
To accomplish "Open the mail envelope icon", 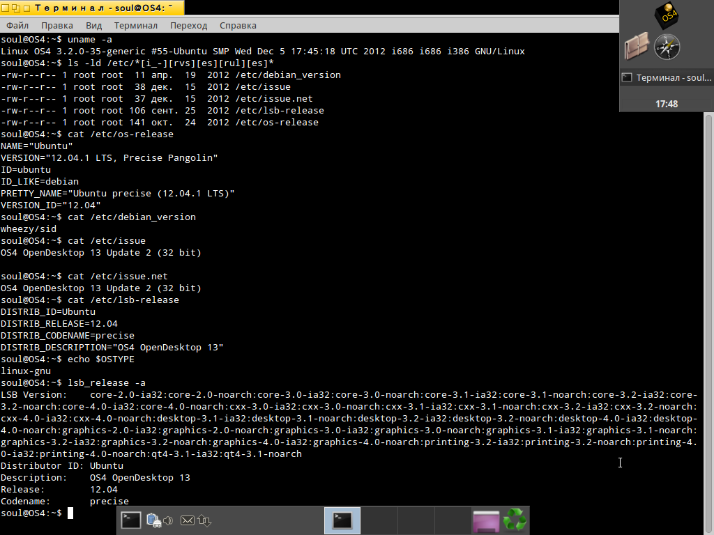I will tap(187, 520).
